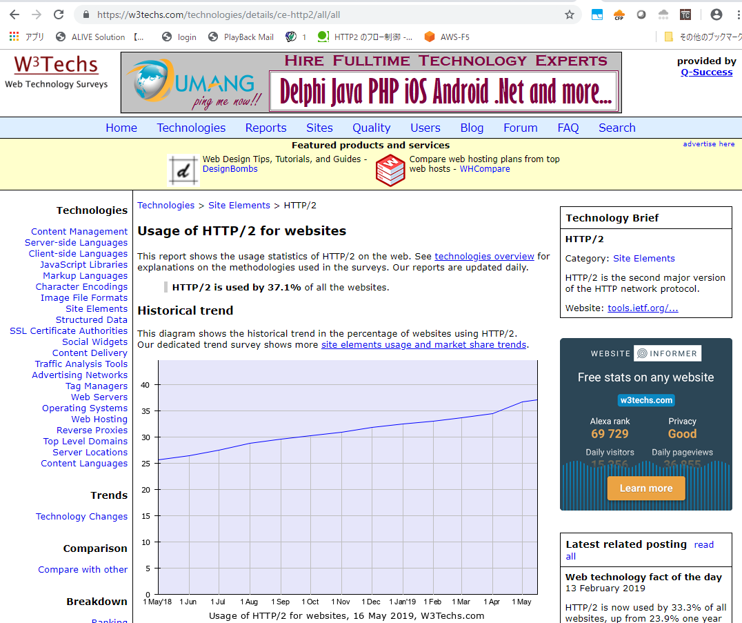Open the DesignBombs d logo
The height and width of the screenshot is (623, 742).
pos(183,170)
